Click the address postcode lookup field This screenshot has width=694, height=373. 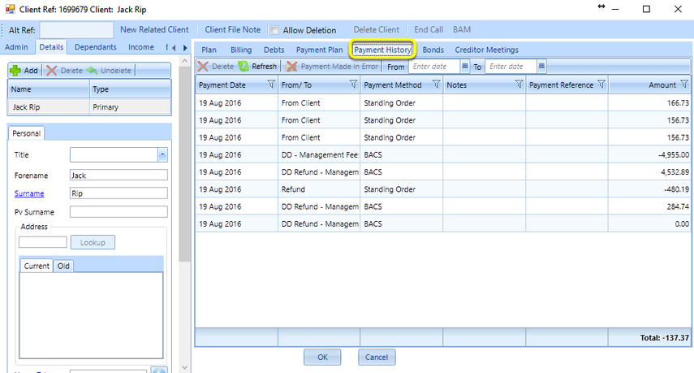point(43,242)
